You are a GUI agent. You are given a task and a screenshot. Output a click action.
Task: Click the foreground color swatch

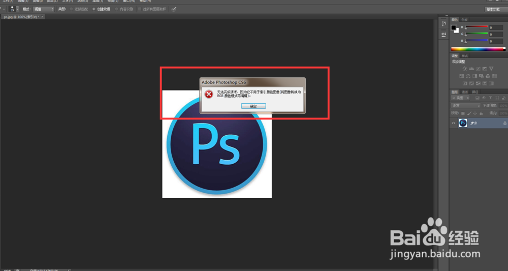[x=454, y=28]
